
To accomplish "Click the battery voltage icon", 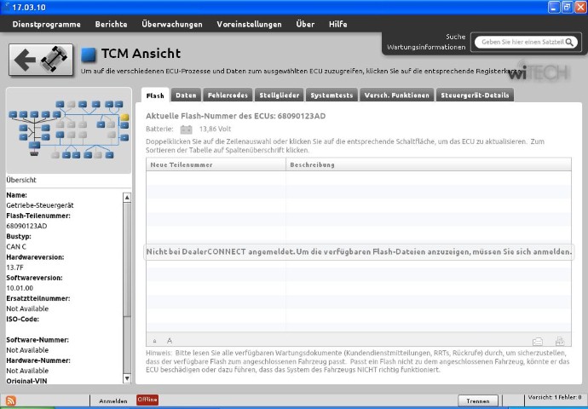I will tap(186, 130).
